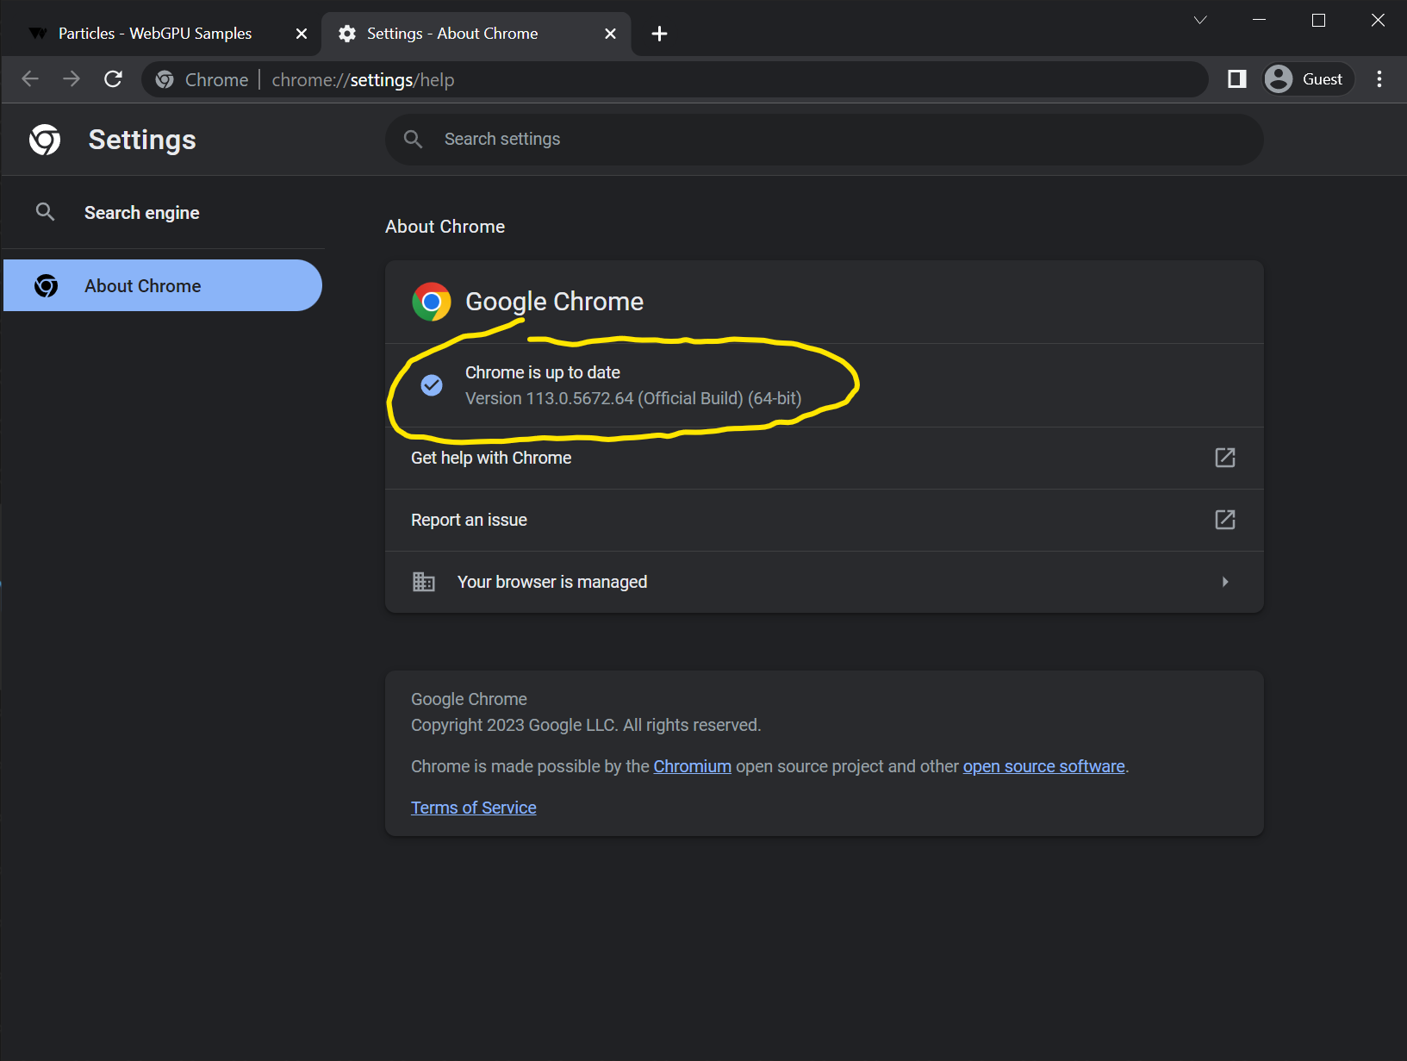Close the Particles - WebGPU Samples tab
Screen dimensions: 1407x1061
[x=302, y=34]
